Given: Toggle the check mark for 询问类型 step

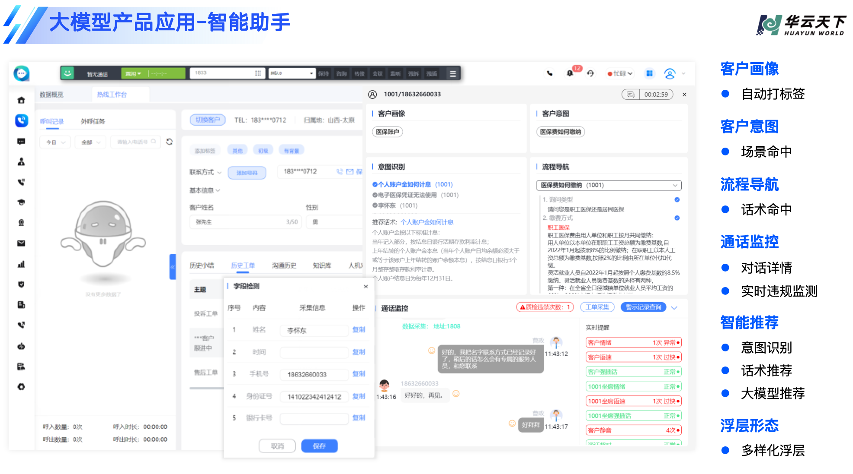Looking at the screenshot, I should tap(677, 199).
